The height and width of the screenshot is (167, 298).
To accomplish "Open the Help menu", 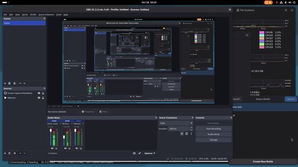I will (66, 14).
